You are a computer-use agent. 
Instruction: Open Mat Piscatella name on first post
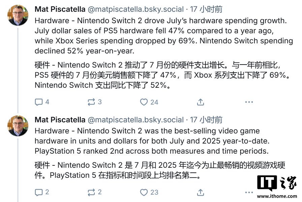[x=60, y=9]
